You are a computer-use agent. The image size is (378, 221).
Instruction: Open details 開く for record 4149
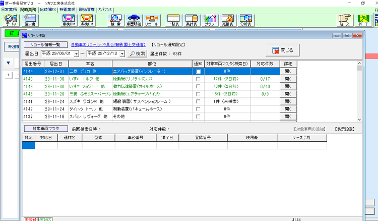coord(288,86)
